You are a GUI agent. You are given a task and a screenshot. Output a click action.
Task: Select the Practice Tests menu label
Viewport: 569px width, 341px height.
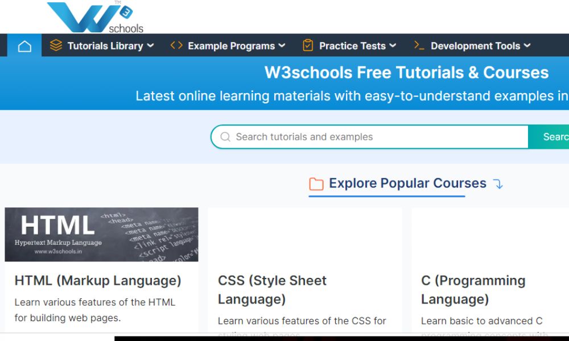pos(352,46)
